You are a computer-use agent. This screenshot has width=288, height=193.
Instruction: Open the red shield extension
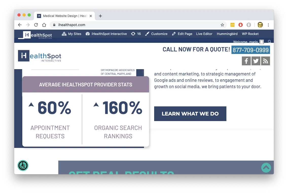(240, 25)
